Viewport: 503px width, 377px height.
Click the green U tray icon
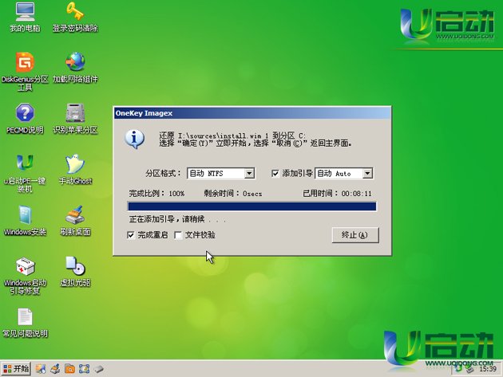459,369
